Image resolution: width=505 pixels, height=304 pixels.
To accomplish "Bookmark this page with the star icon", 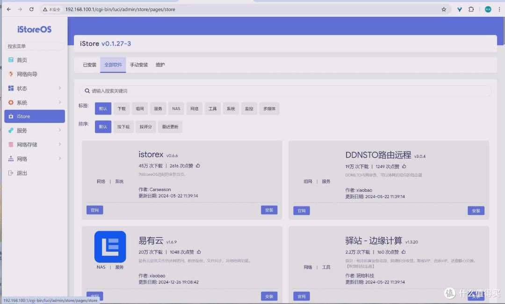I will (x=444, y=9).
